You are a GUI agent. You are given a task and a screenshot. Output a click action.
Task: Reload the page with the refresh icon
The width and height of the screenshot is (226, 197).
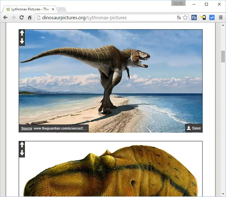(22, 18)
